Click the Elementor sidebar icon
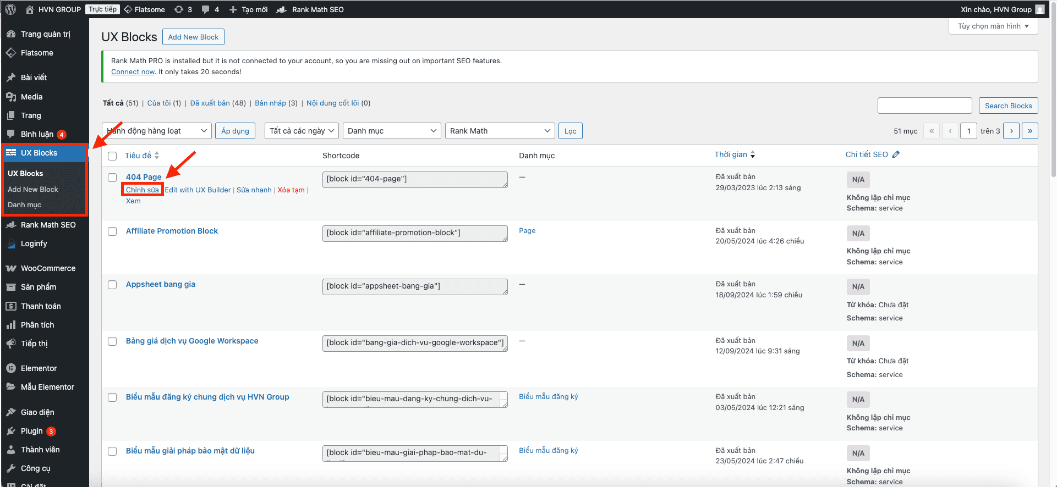1057x487 pixels. 11,368
